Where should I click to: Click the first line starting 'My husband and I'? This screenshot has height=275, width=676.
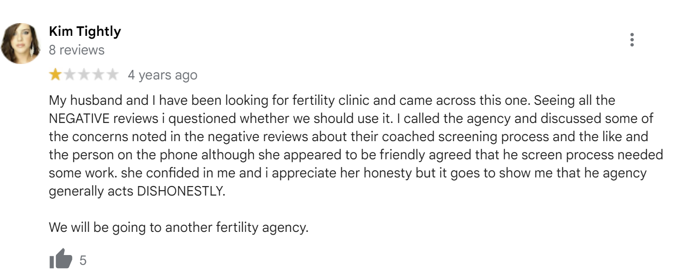tap(332, 100)
